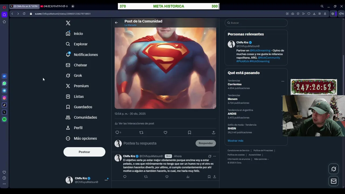The image size is (345, 194).
Task: Reply to the Chifu Krz comment
Action: pos(125,177)
